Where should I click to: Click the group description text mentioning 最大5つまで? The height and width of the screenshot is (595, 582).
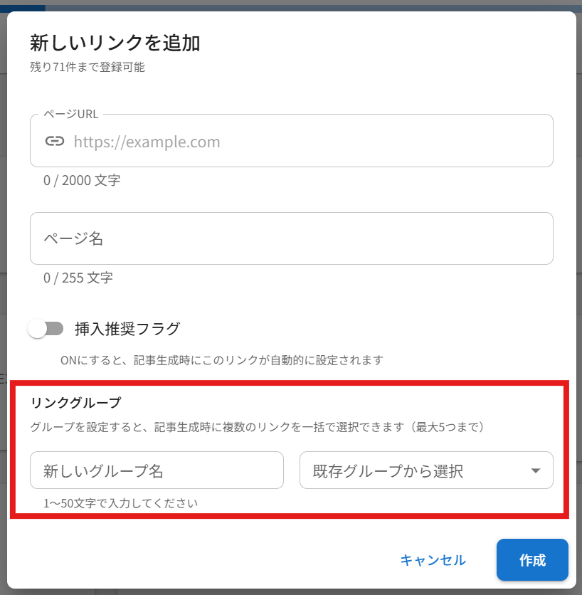tap(258, 427)
